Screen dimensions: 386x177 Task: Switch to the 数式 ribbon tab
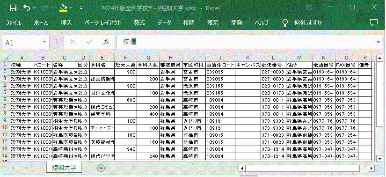[139, 23]
